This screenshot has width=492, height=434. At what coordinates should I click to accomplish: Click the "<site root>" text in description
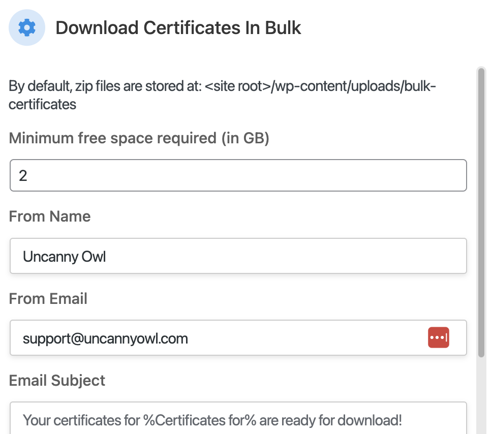click(x=238, y=86)
